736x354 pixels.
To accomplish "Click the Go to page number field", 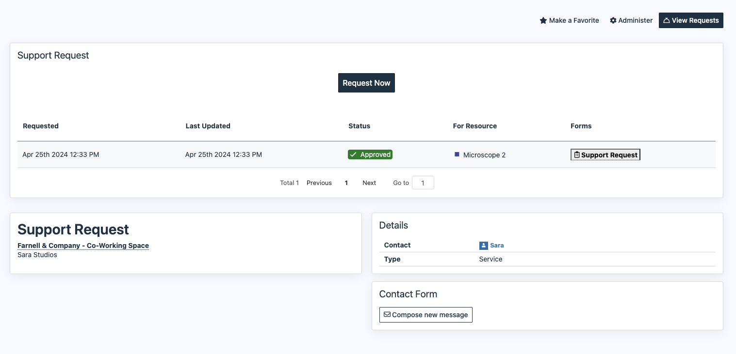I will tap(423, 183).
